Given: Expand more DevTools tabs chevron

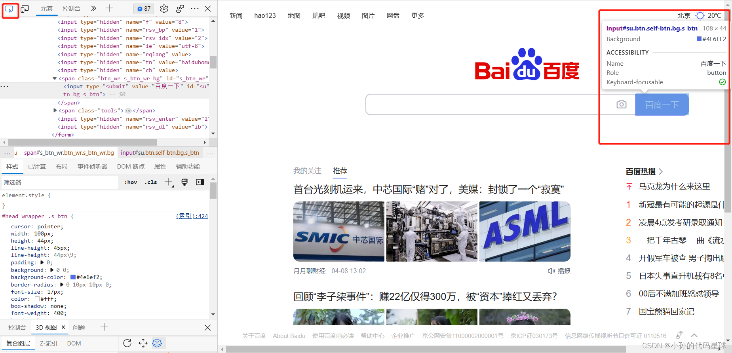Looking at the screenshot, I should [93, 8].
